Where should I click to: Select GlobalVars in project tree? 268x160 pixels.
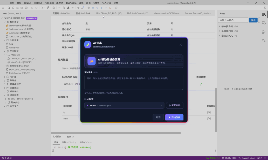[x=14, y=47]
